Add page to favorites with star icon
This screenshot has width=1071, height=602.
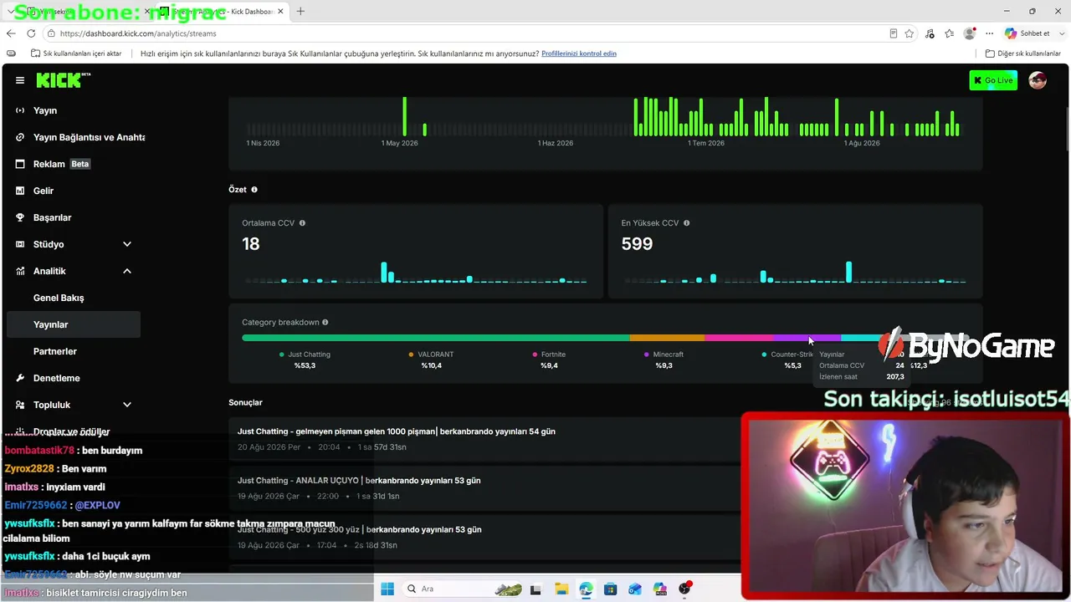click(910, 33)
